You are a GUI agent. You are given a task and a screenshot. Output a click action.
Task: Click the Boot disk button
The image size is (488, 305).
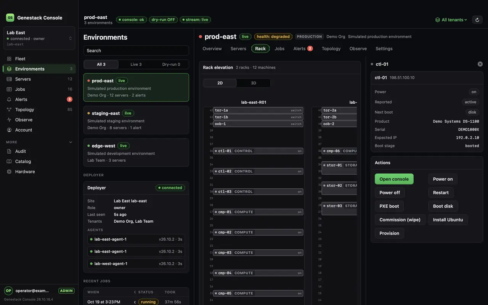pos(443,206)
